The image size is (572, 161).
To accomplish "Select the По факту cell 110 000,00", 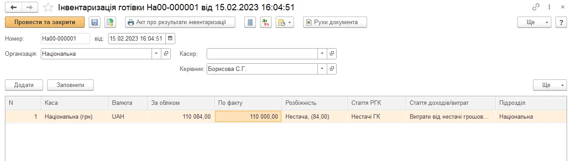I will point(248,116).
